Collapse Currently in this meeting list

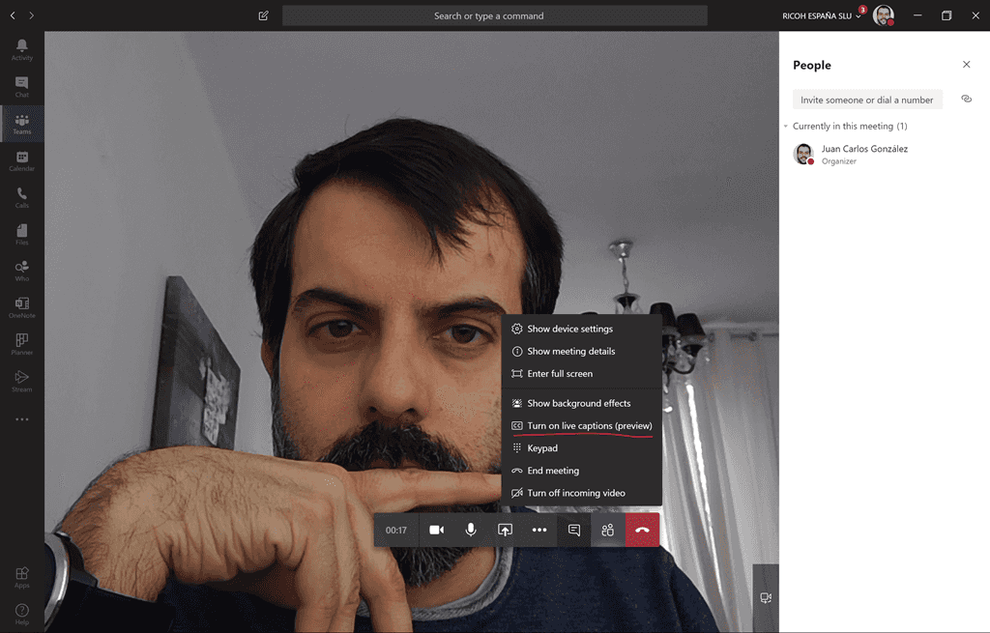785,127
